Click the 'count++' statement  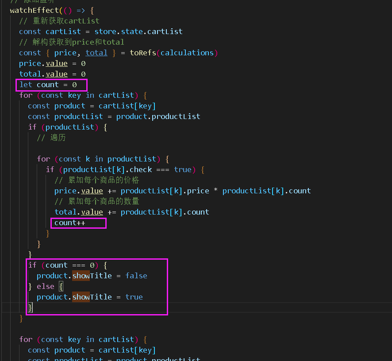point(70,223)
